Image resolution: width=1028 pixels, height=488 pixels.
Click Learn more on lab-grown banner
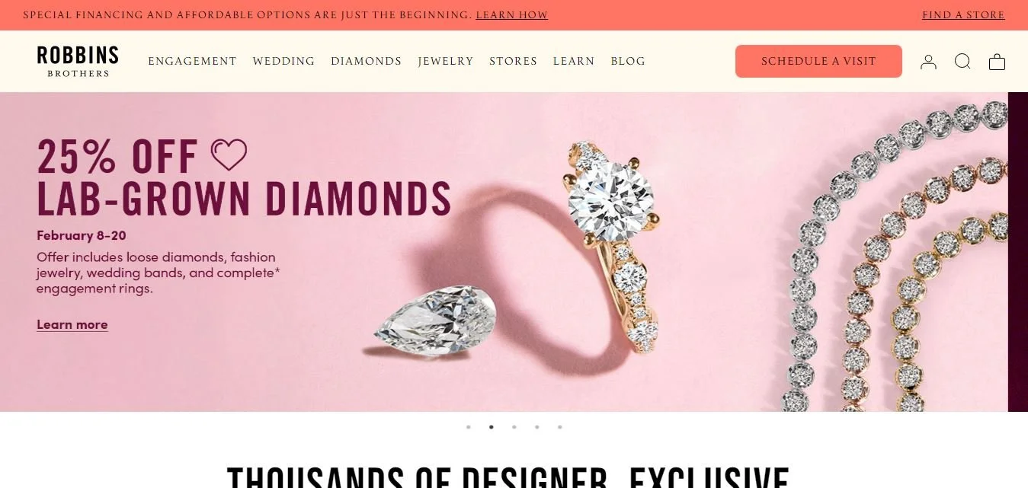click(x=72, y=325)
